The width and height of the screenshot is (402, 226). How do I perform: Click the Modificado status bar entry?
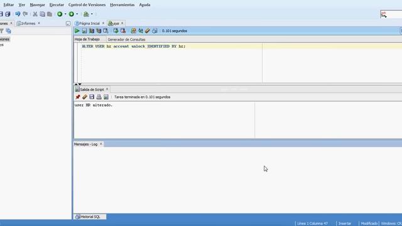point(369,223)
